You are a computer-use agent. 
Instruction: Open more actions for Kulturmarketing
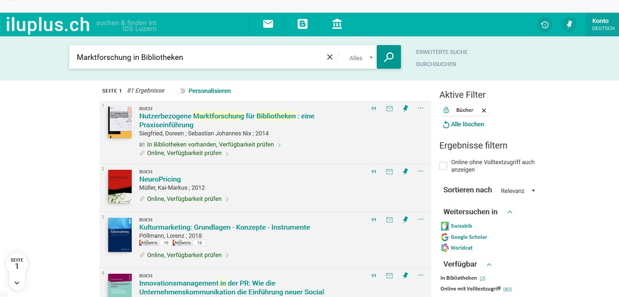point(421,219)
